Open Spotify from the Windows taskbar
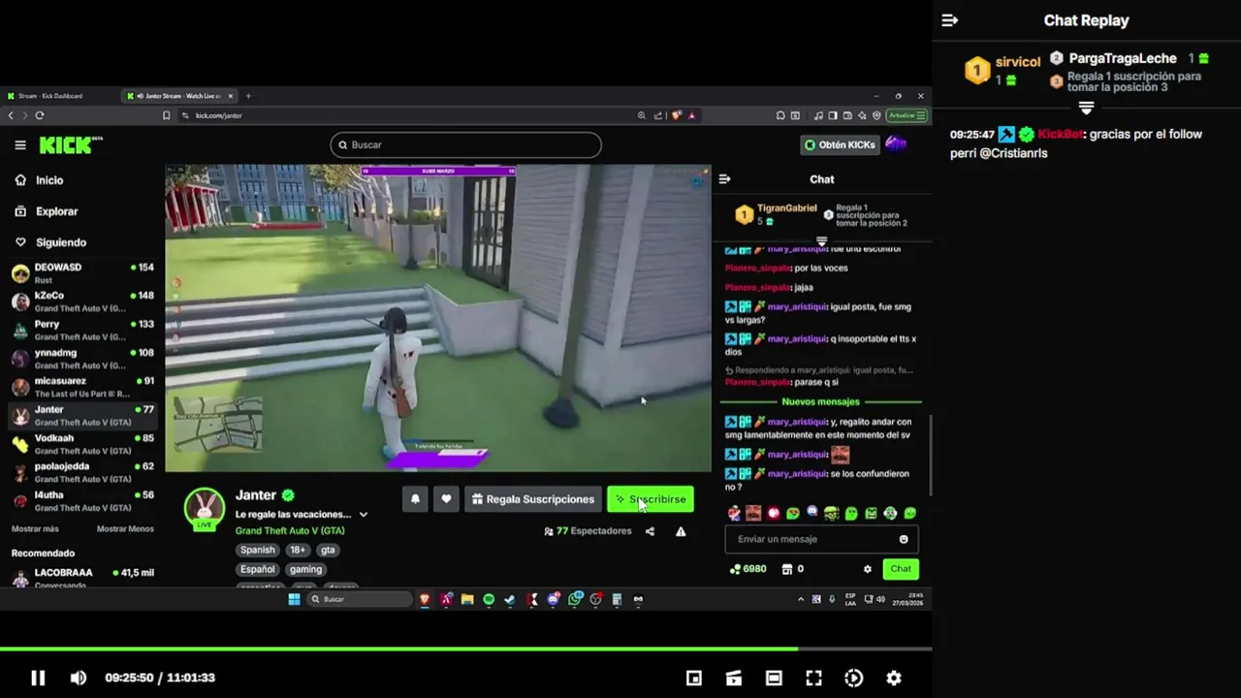 [489, 599]
